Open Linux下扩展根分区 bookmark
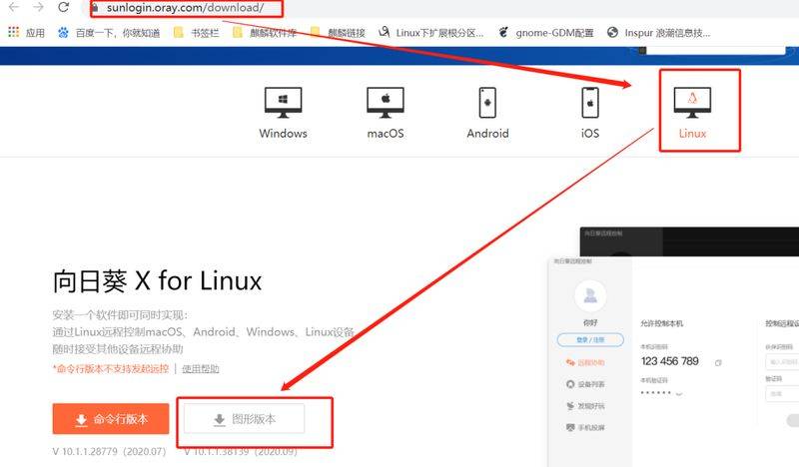Viewport: 799px width, 467px height. tap(431, 33)
